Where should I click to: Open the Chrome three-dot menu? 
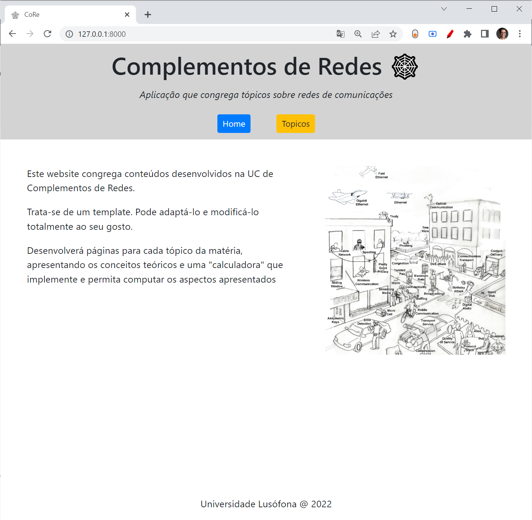tap(520, 34)
